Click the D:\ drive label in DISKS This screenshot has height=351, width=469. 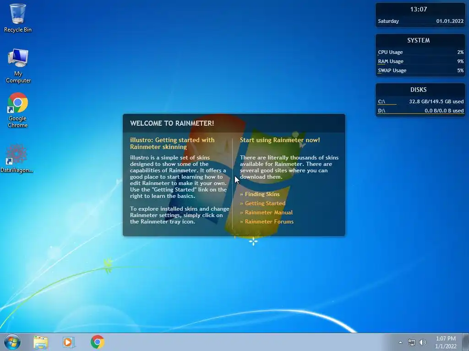point(382,111)
